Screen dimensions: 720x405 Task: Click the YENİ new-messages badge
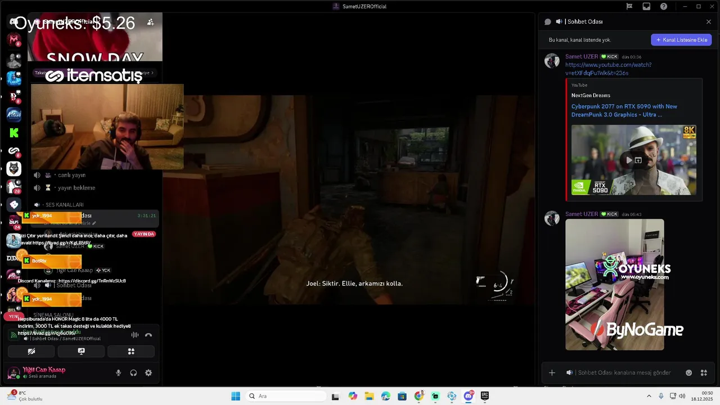click(13, 317)
